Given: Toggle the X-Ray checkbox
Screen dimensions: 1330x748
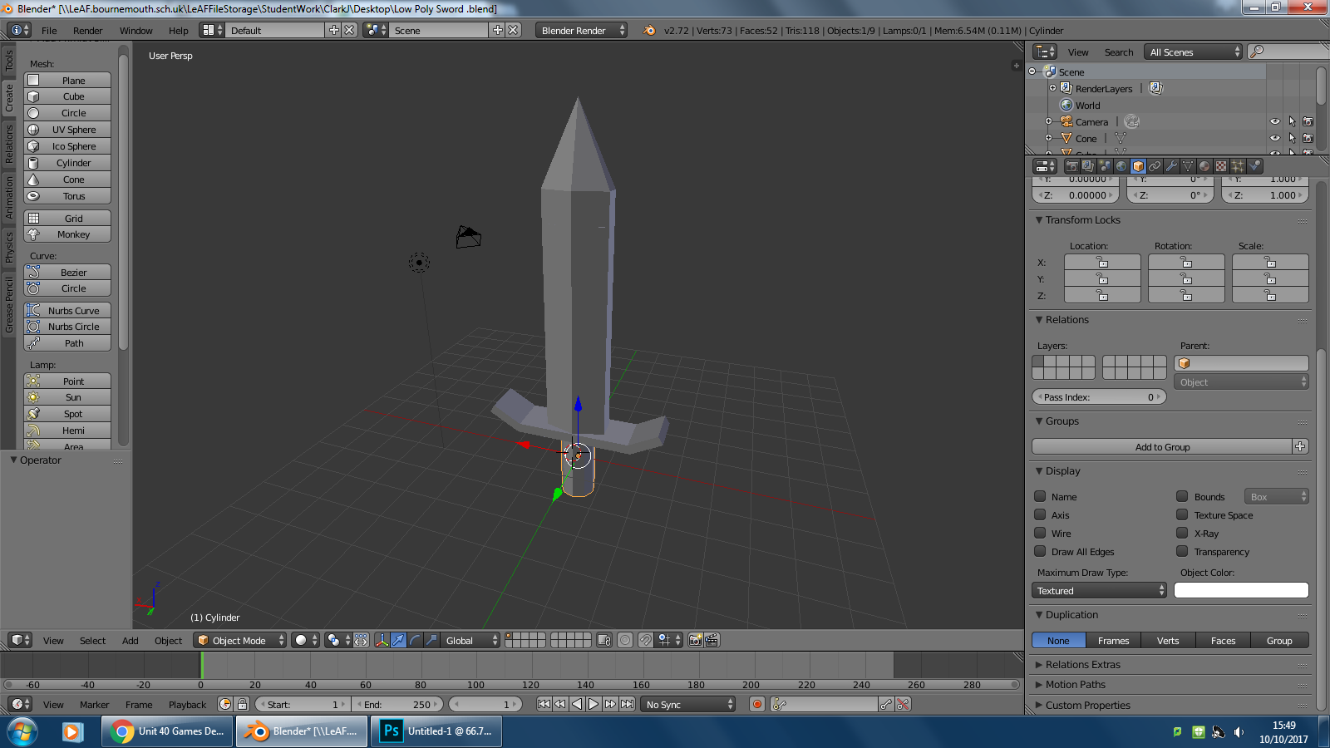Looking at the screenshot, I should [x=1182, y=534].
